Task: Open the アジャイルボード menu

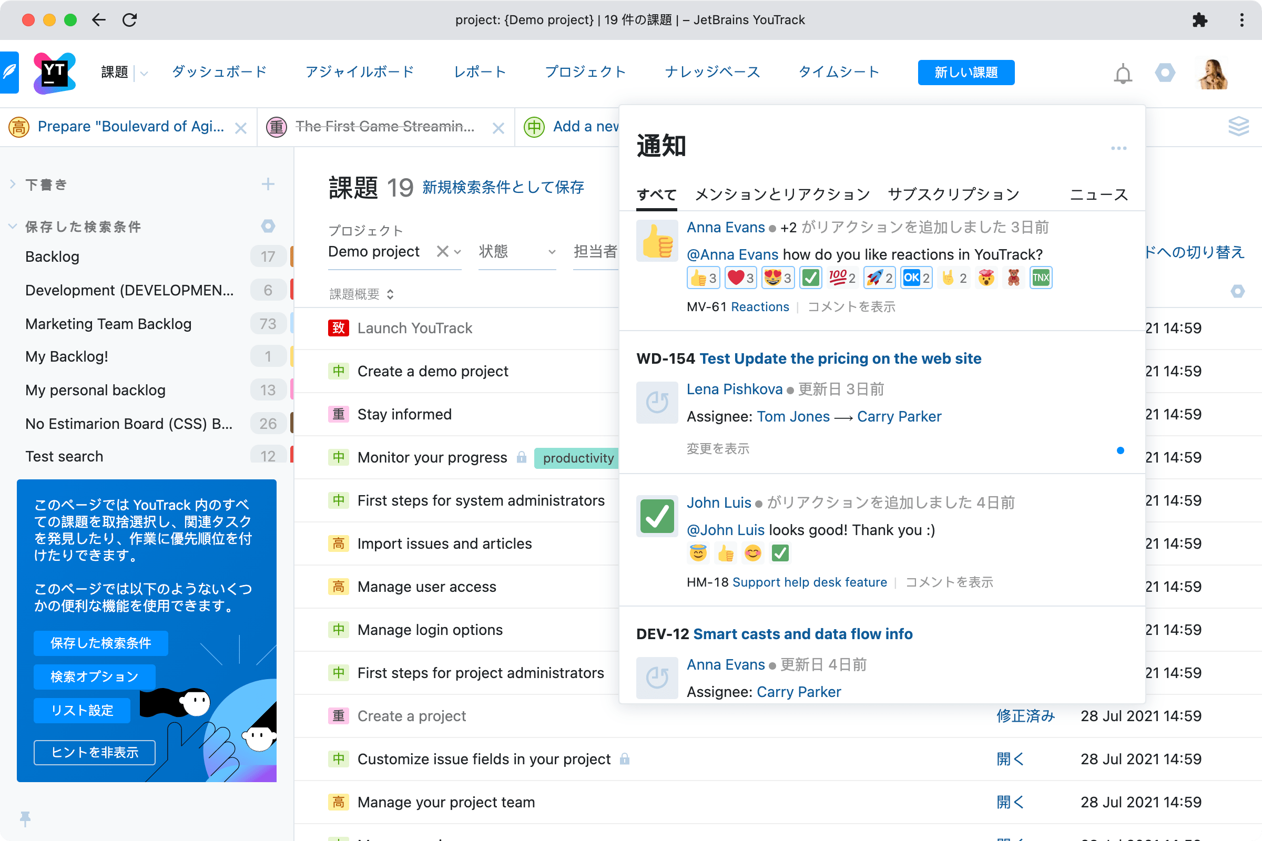Action: [360, 72]
